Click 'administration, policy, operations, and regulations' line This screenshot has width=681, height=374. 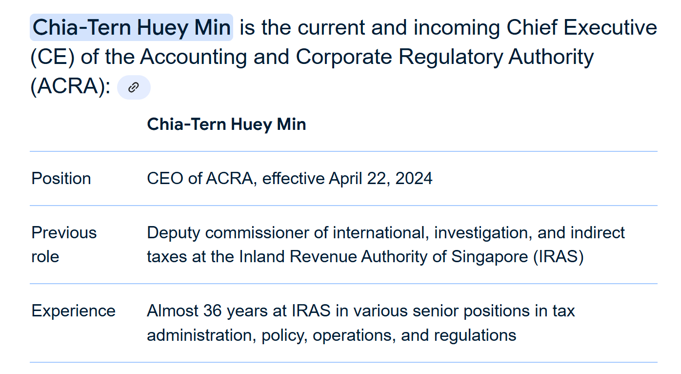(x=332, y=335)
